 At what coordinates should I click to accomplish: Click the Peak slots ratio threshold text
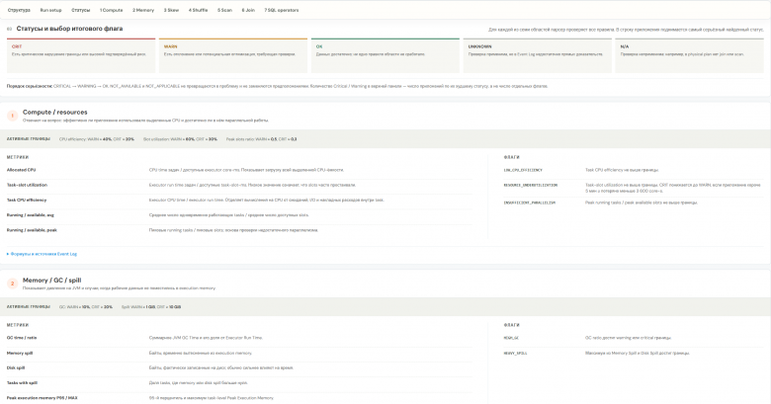click(261, 139)
